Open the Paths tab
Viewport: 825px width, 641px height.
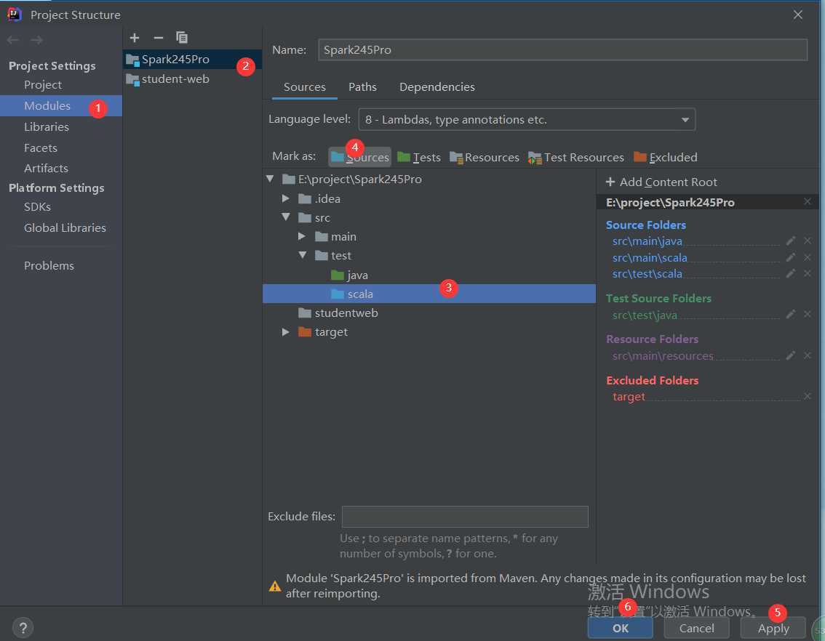pyautogui.click(x=362, y=87)
